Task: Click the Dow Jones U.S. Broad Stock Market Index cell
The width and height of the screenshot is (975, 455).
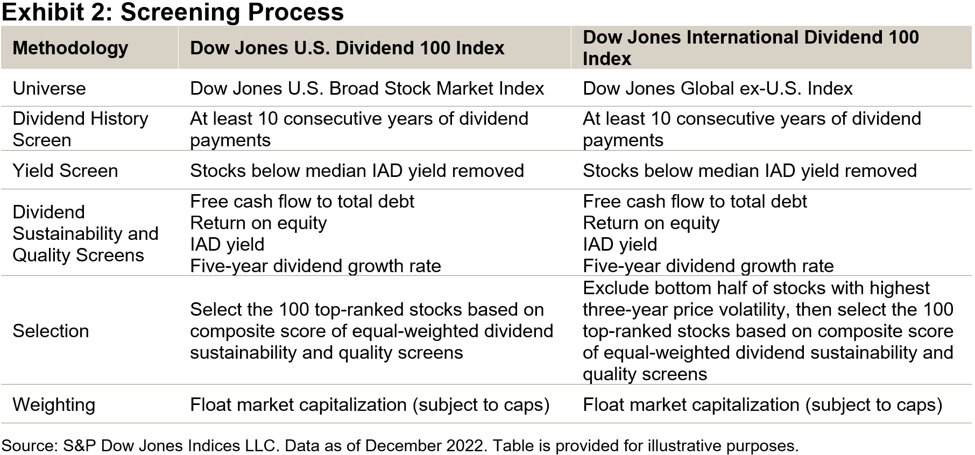Action: tap(367, 88)
